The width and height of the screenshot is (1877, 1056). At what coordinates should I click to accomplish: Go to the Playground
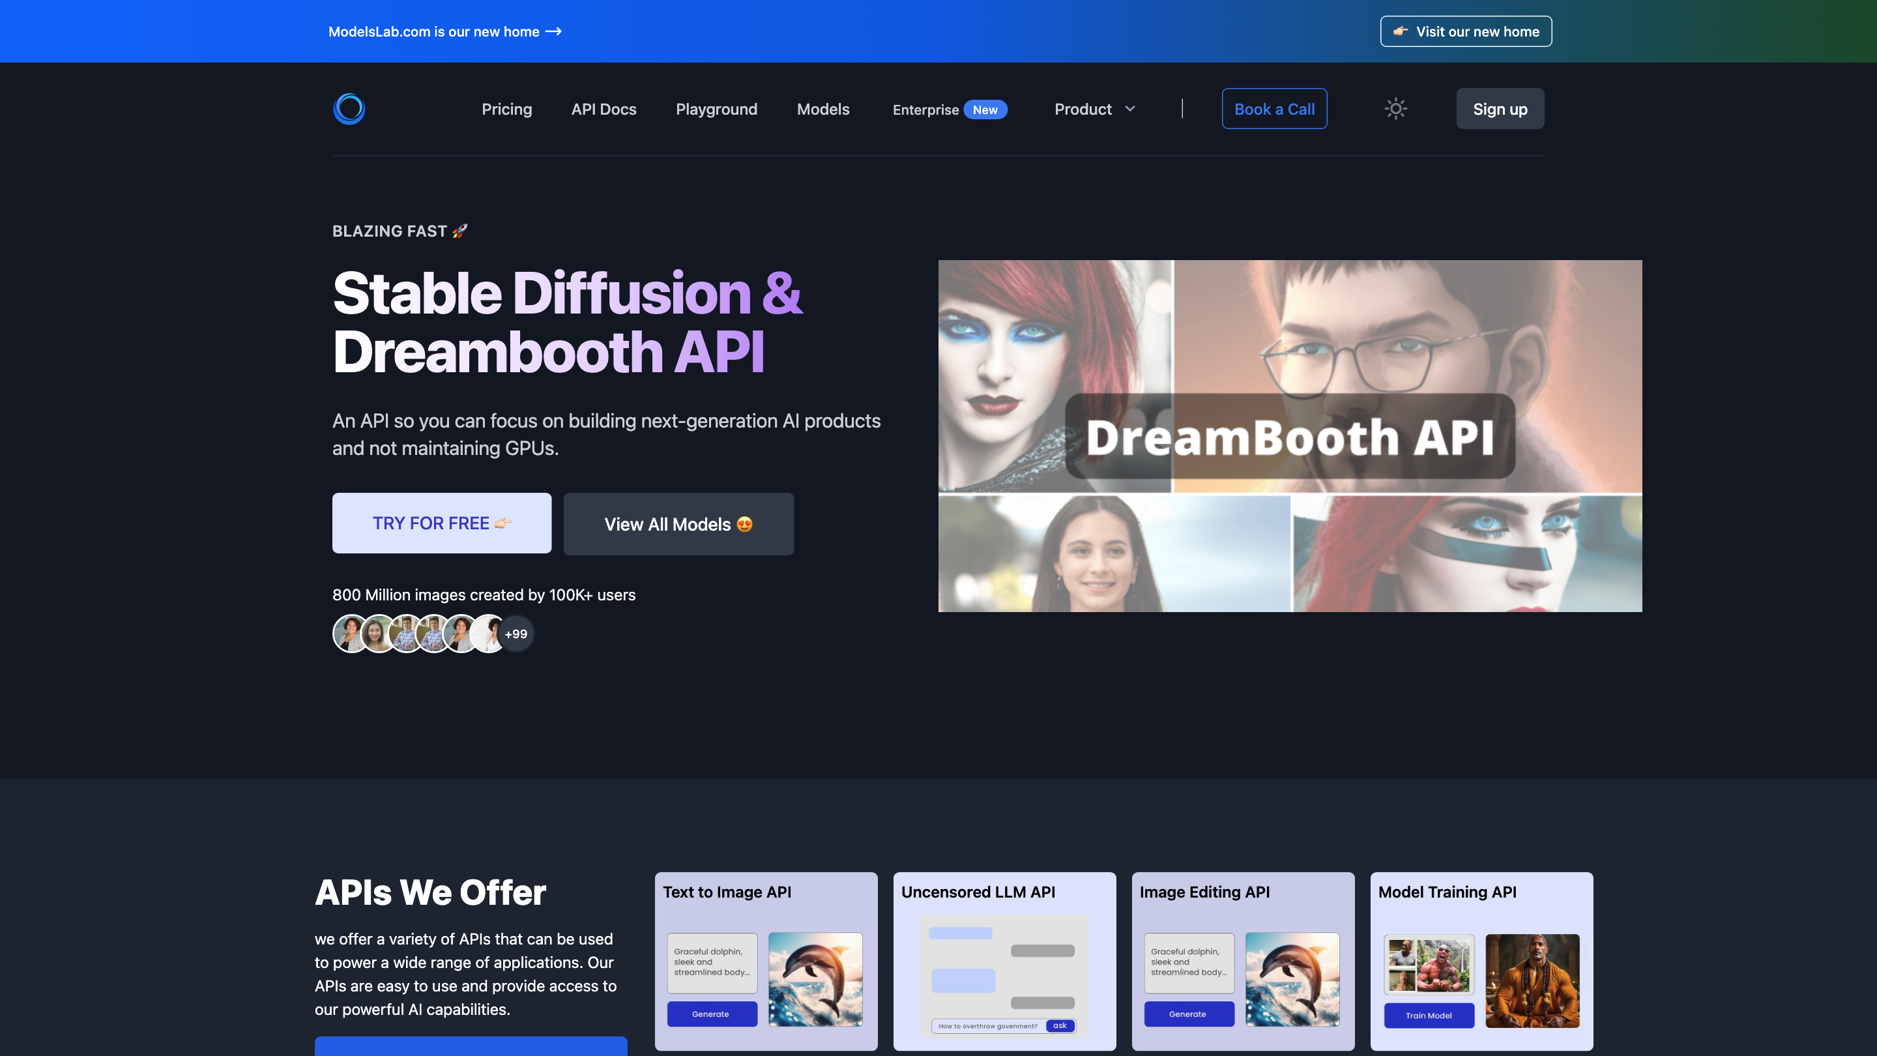(716, 109)
